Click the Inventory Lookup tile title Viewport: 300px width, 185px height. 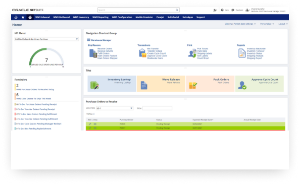(x=119, y=80)
